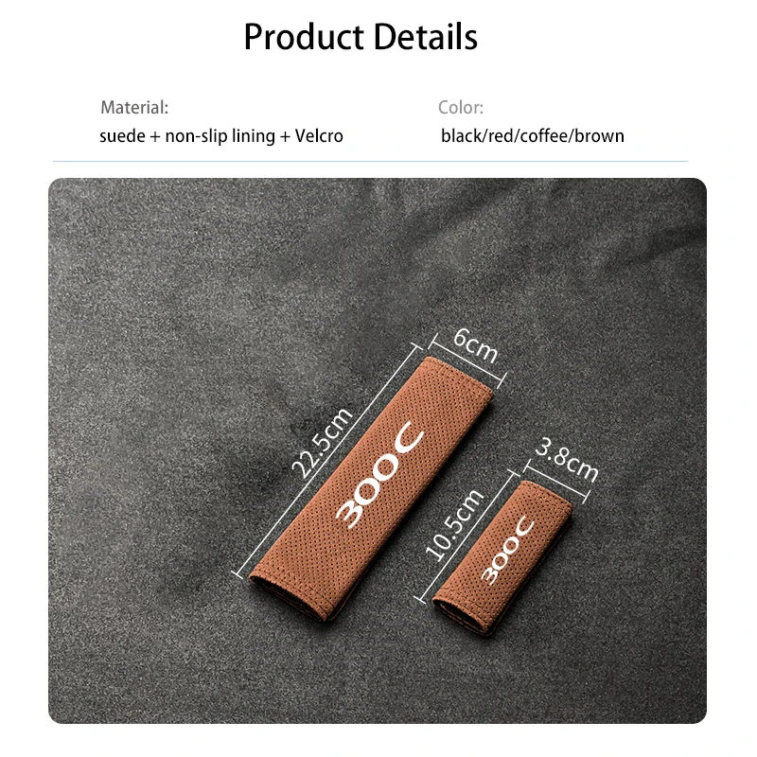Screen dimensions: 757x757
Task: Click the word Velcro in material text
Action: [x=319, y=136]
